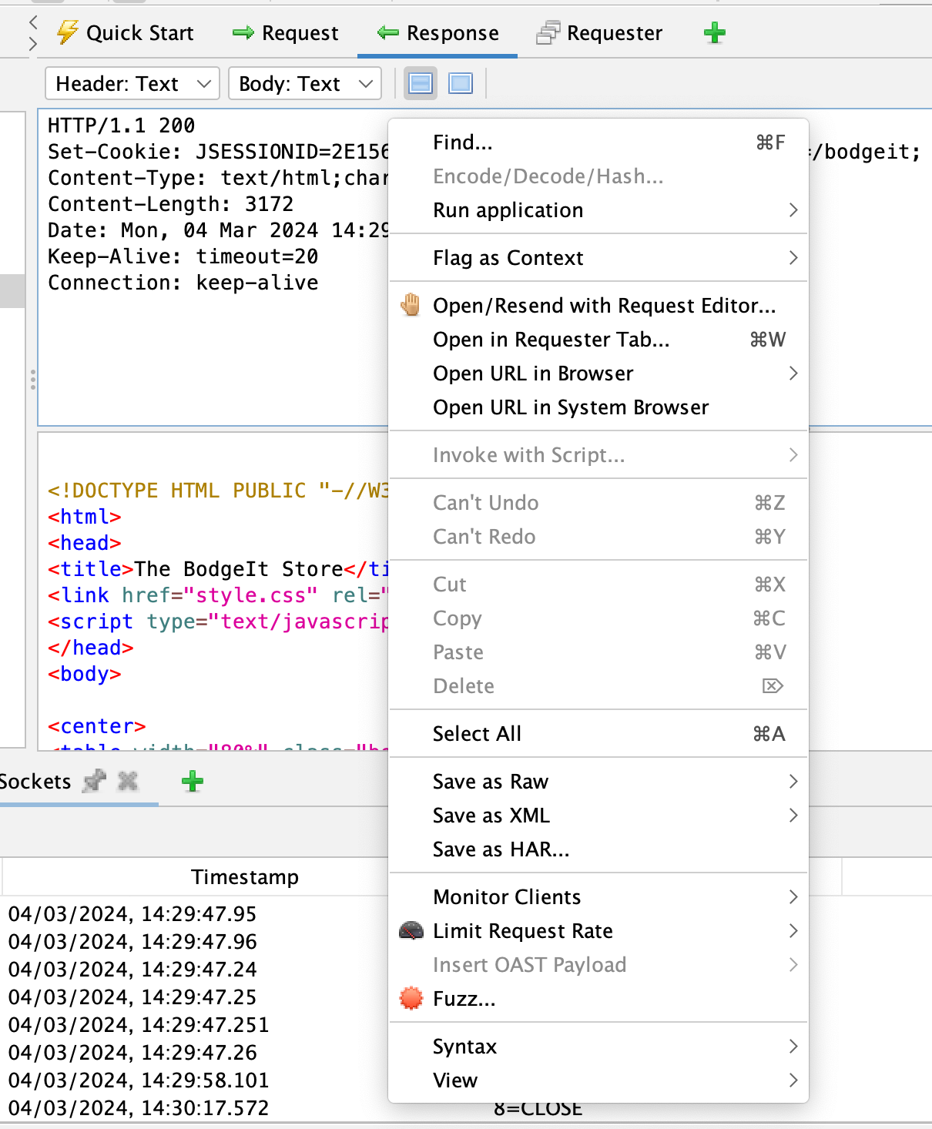This screenshot has height=1129, width=932.
Task: Open the Body: Text dropdown
Action: click(304, 83)
